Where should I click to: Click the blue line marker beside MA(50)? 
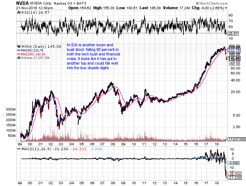[19, 51]
